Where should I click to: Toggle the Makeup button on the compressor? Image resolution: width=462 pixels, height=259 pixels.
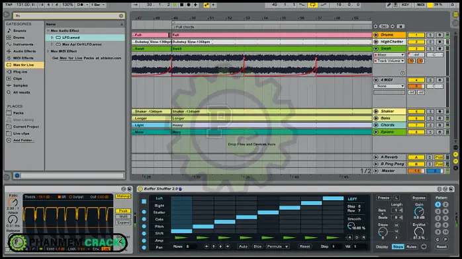pyautogui.click(x=123, y=196)
